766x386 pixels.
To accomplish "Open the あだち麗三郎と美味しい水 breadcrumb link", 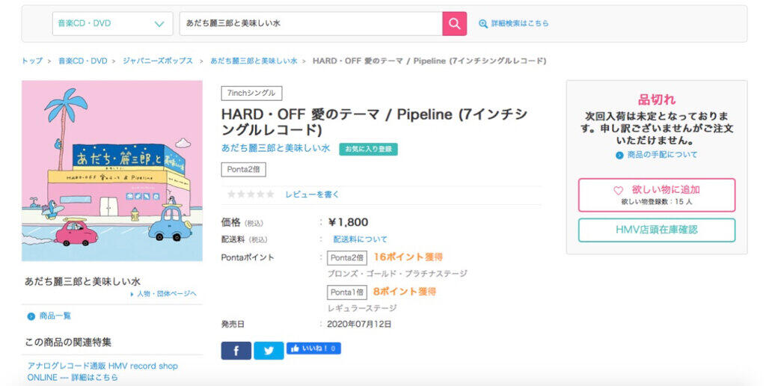I will pos(254,61).
